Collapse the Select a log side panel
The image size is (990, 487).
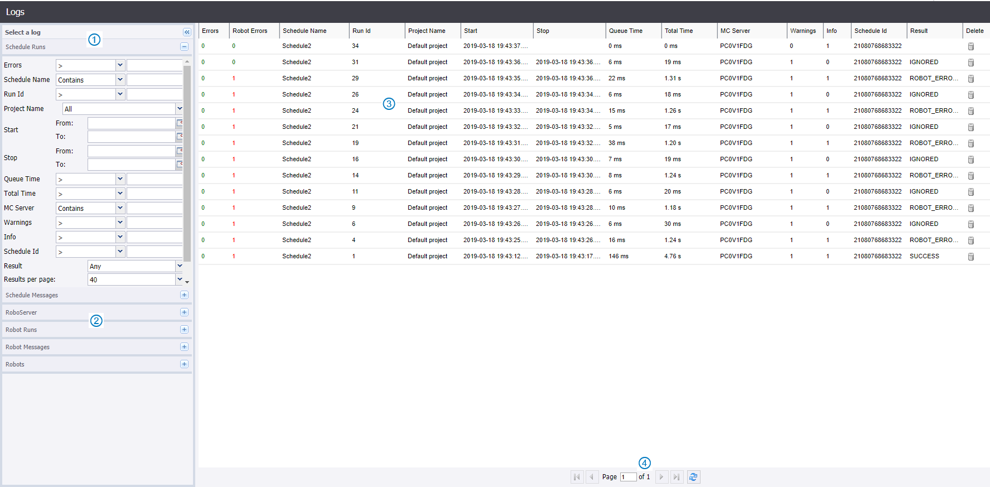point(187,32)
